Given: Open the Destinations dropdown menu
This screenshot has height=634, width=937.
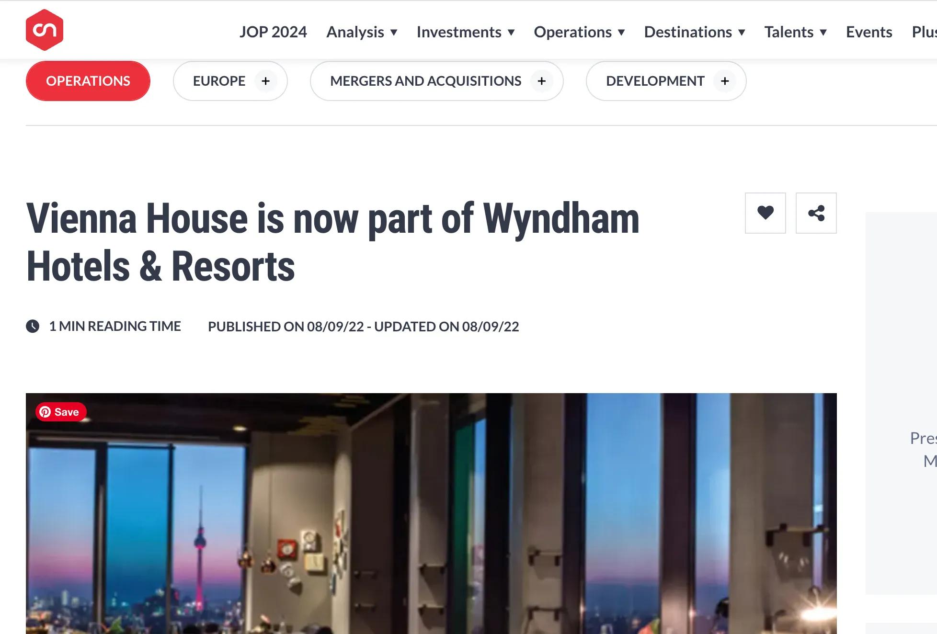Looking at the screenshot, I should (x=695, y=32).
